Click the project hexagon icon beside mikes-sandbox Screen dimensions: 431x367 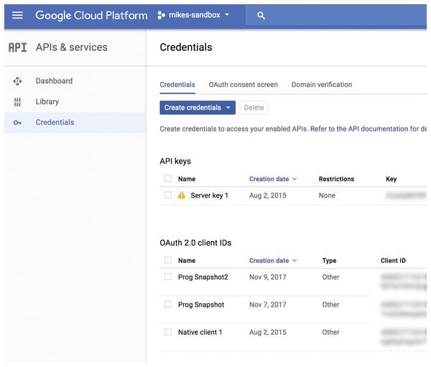pyautogui.click(x=161, y=15)
